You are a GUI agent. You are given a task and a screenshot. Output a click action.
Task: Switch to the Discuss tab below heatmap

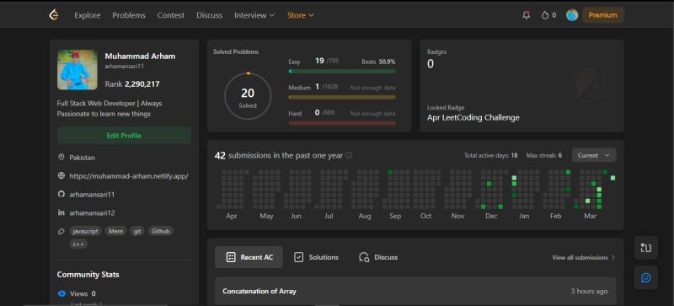(x=378, y=257)
